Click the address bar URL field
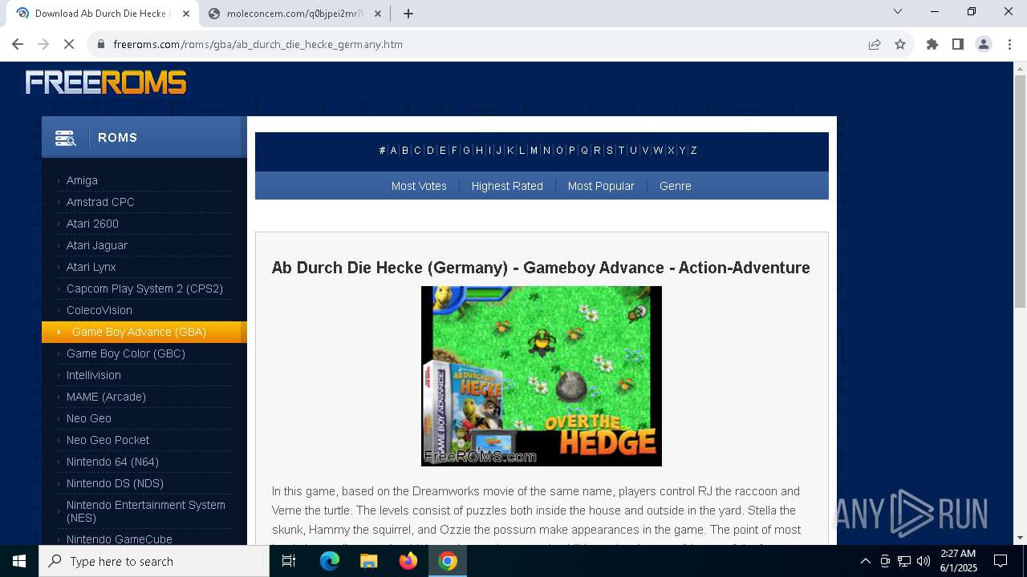The height and width of the screenshot is (577, 1027). (x=481, y=44)
